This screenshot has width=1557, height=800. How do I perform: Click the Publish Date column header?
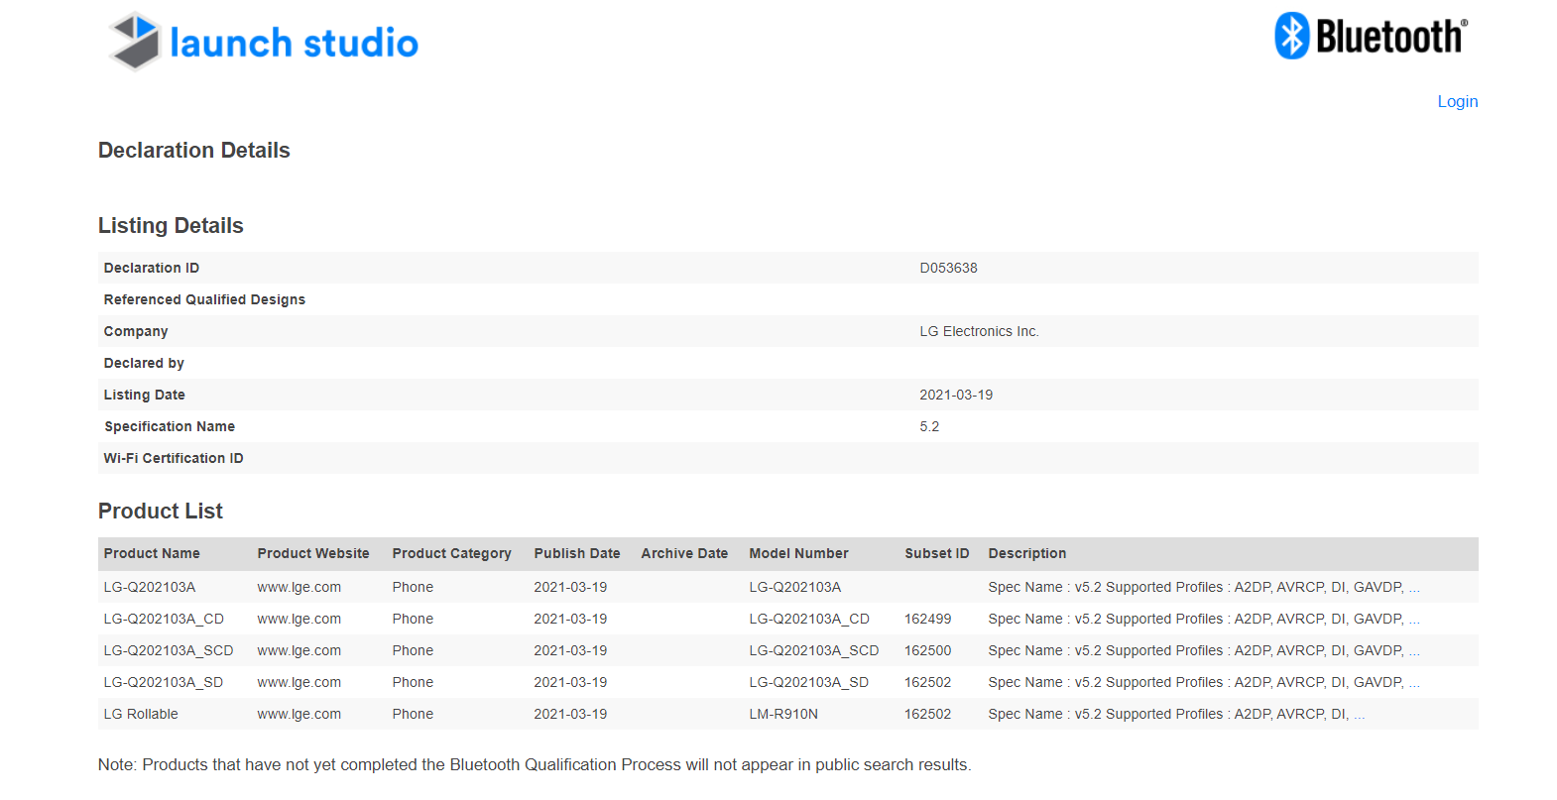(576, 553)
